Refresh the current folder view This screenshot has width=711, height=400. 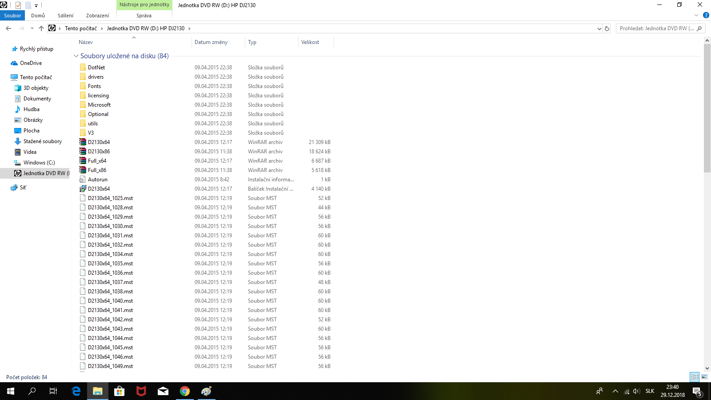pyautogui.click(x=607, y=28)
